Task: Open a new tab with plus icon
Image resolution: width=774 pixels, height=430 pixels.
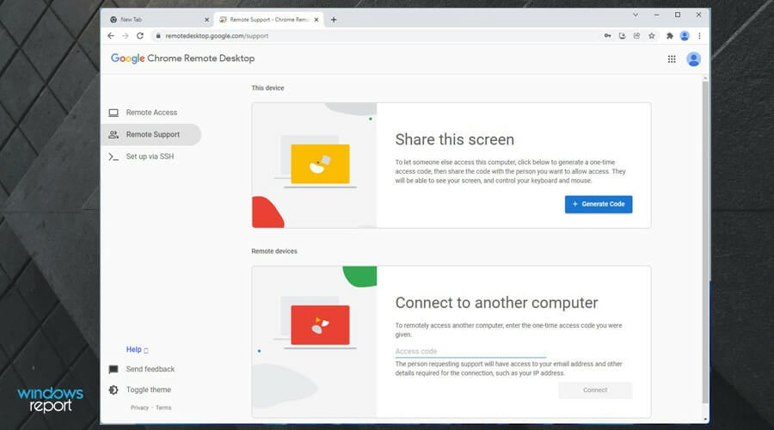Action: click(x=334, y=20)
